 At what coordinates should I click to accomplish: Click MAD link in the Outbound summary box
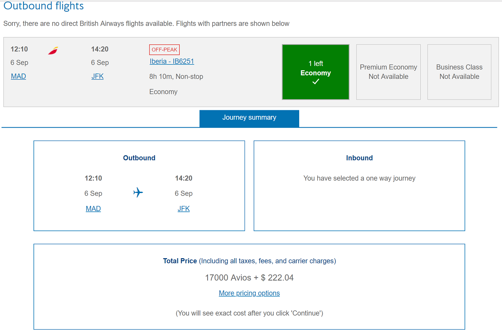[93, 209]
